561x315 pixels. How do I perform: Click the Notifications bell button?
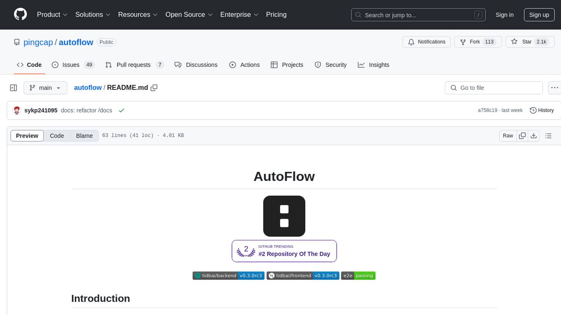pos(427,42)
